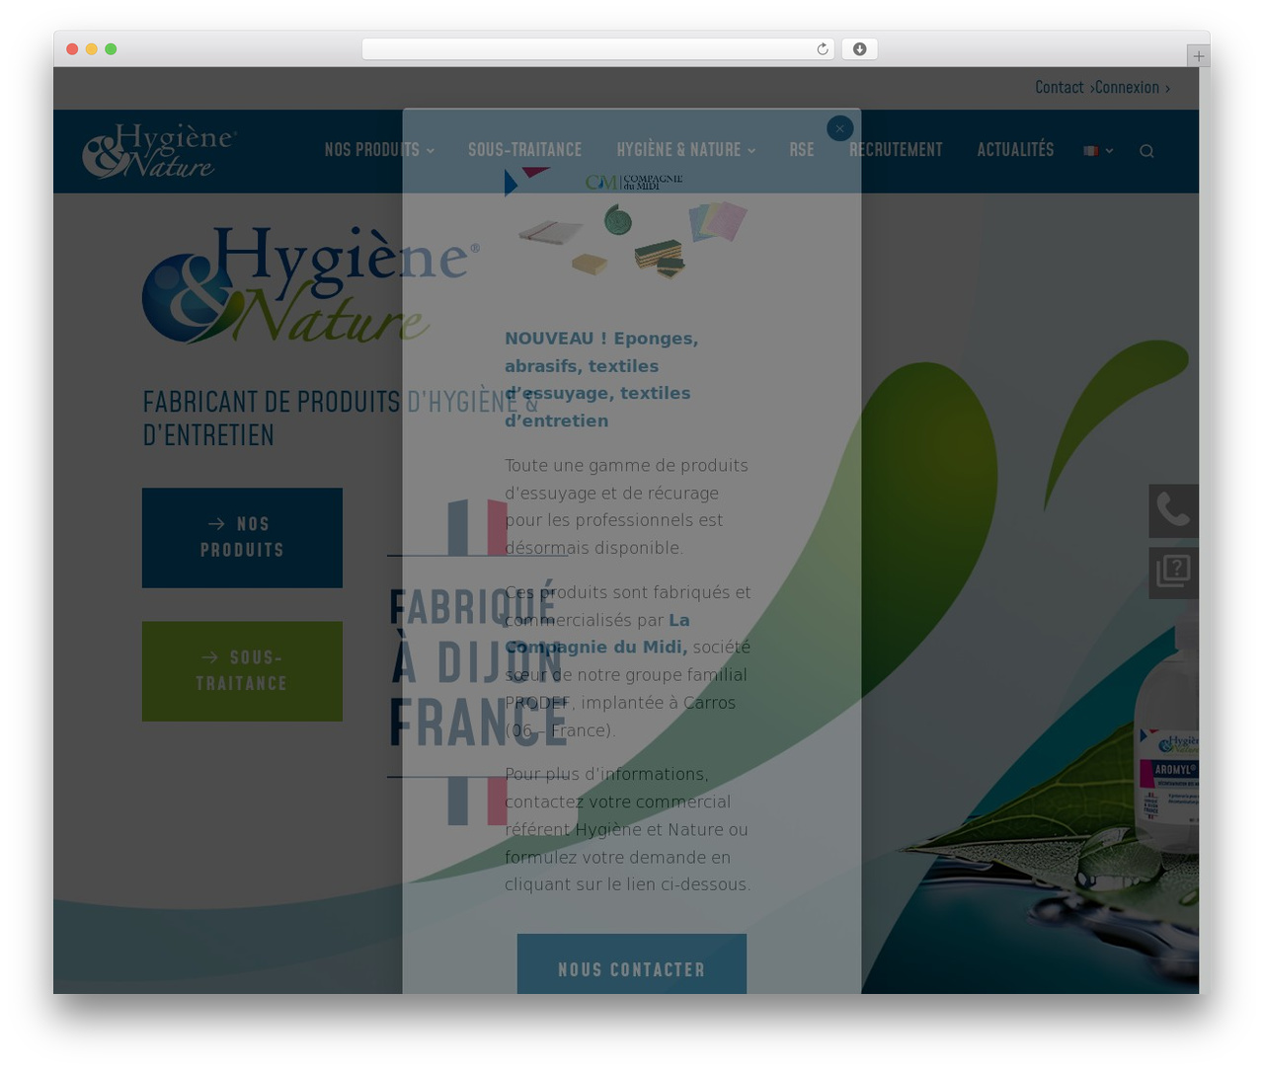Image resolution: width=1264 pixels, height=1070 pixels.
Task: Click the phone call side icon
Action: 1173,510
